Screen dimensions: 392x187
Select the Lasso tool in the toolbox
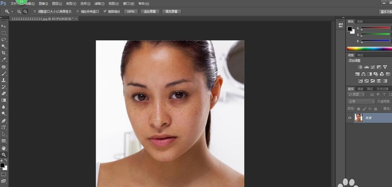click(4, 40)
